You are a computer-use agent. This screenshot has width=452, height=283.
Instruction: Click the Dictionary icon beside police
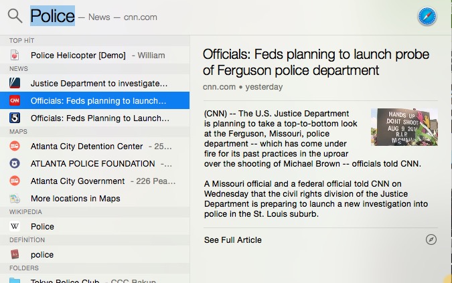(x=15, y=254)
